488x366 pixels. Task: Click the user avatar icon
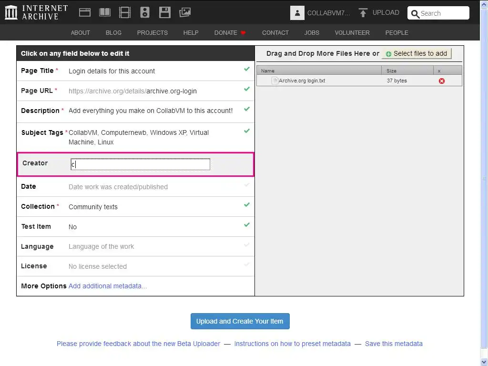(297, 13)
